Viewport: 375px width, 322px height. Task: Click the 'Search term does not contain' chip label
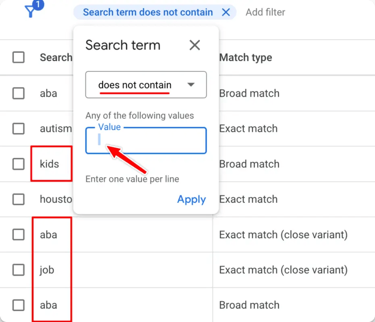click(147, 12)
